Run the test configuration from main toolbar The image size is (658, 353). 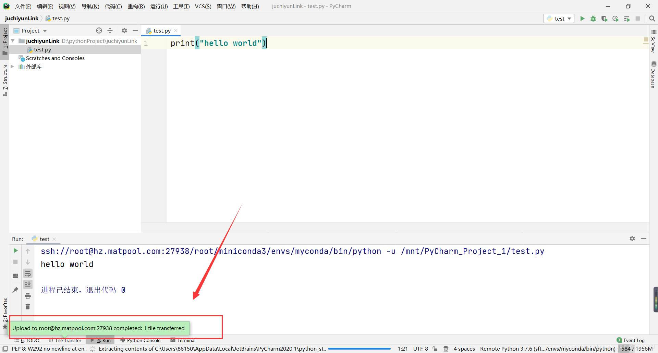[x=582, y=19]
